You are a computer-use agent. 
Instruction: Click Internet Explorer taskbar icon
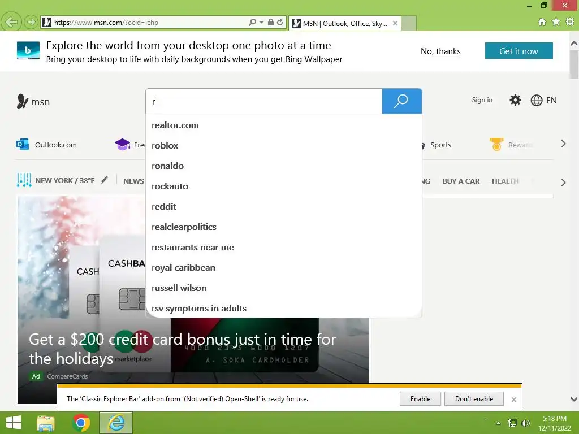(116, 423)
